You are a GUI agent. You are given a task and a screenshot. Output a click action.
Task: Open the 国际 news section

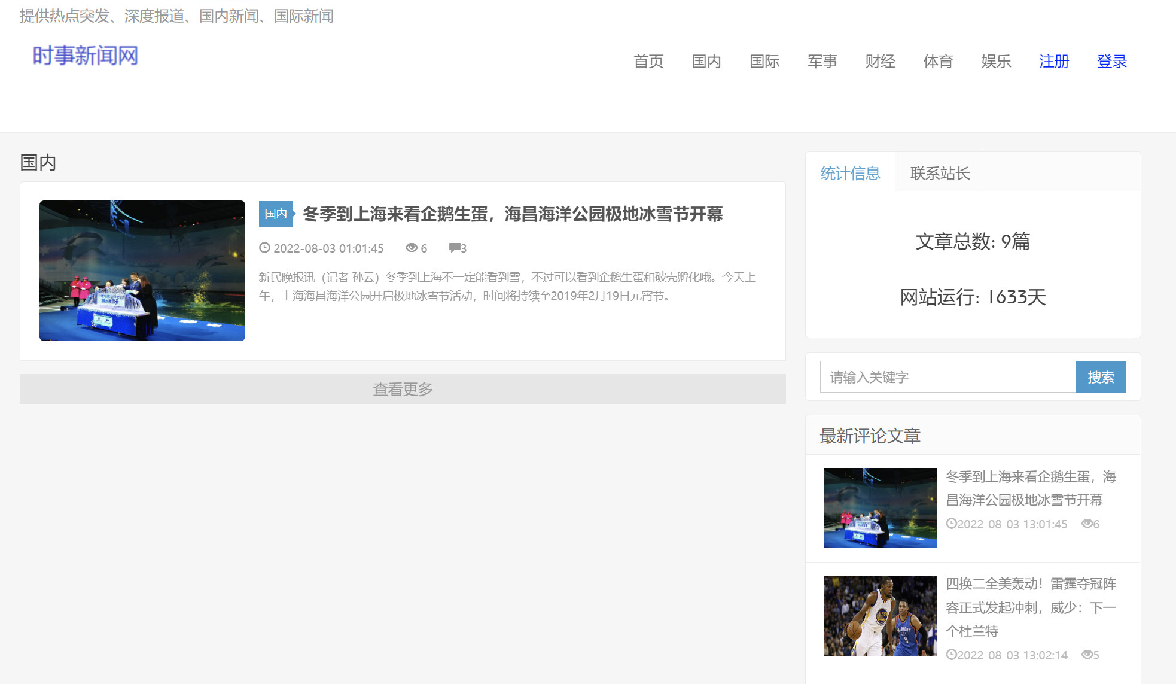764,61
